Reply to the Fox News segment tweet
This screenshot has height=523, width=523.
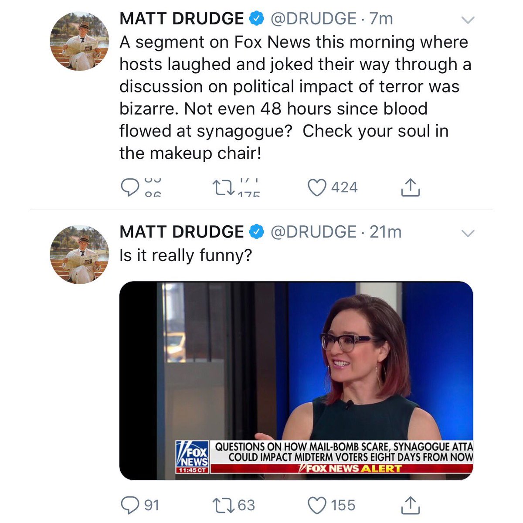point(129,187)
